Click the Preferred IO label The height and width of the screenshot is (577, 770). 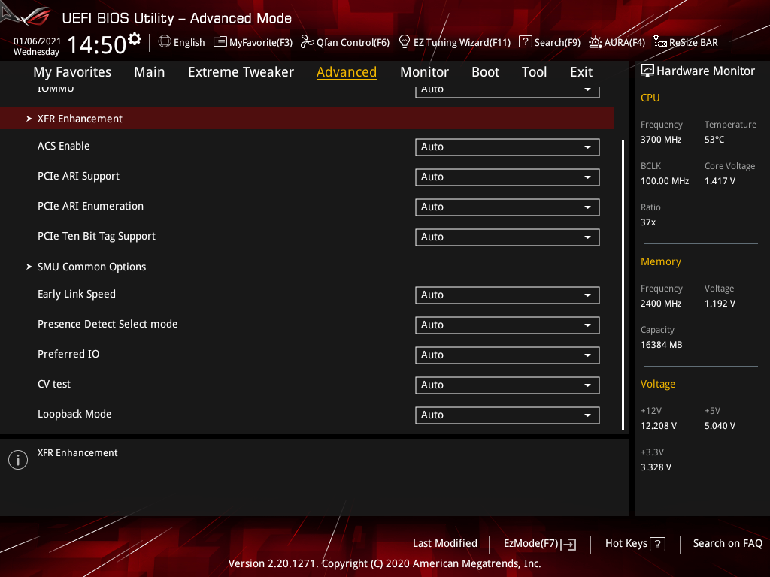coord(68,355)
